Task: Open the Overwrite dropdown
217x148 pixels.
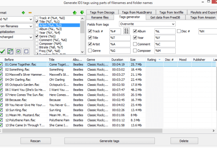Action: 147,24
